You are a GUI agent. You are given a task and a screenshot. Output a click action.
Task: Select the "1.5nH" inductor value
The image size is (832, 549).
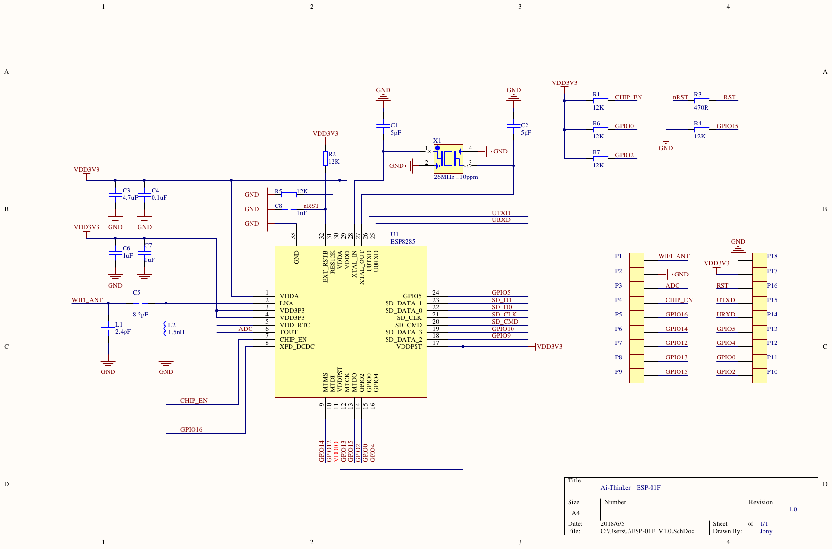click(176, 332)
